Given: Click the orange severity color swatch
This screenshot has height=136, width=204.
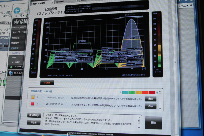Looking at the screenshot, I should click(138, 93).
